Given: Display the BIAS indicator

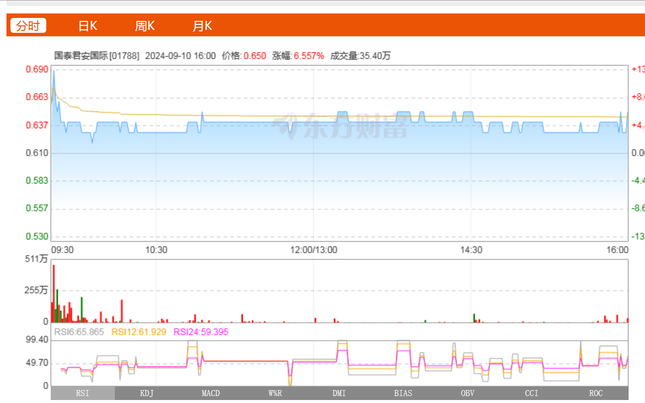Looking at the screenshot, I should point(403,393).
